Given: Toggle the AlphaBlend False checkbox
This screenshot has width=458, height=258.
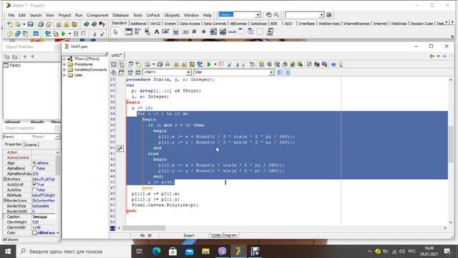Looking at the screenshot, I should 34,168.
